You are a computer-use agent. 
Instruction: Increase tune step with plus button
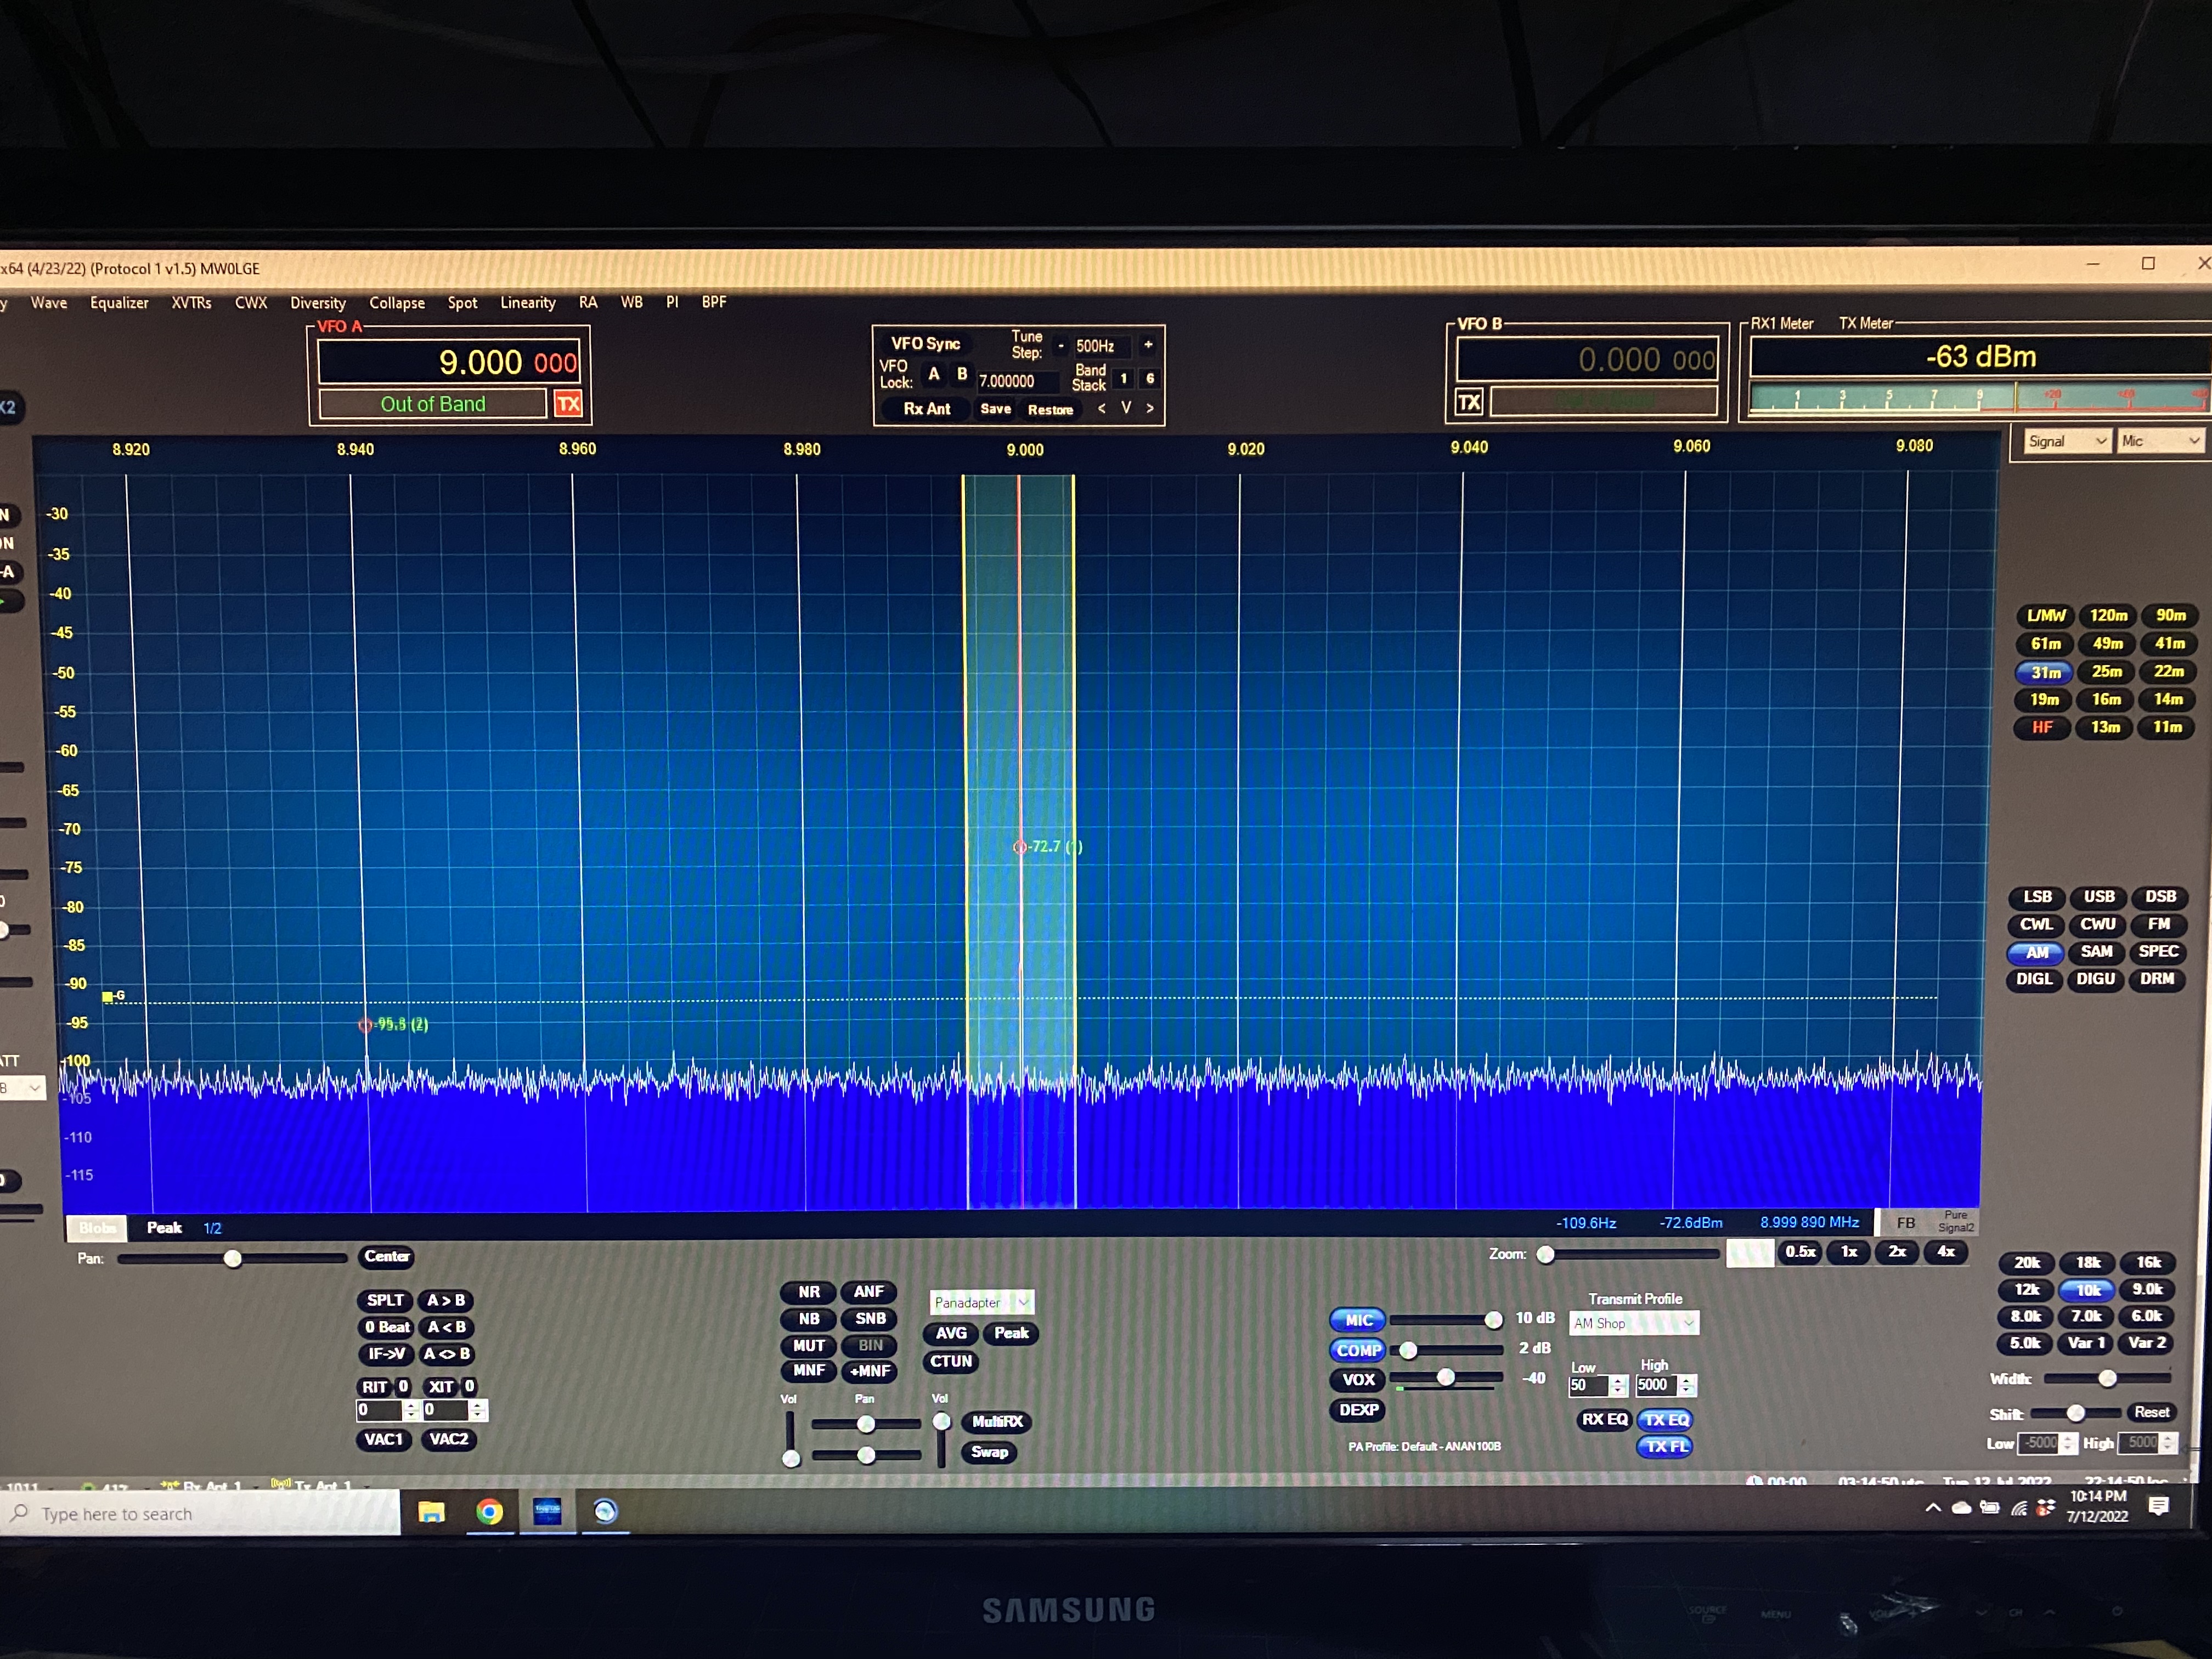click(1148, 344)
